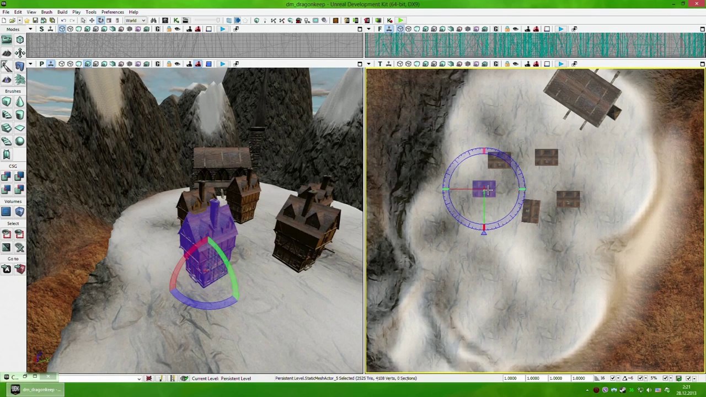Create a Sphere builder brush

coord(20,141)
